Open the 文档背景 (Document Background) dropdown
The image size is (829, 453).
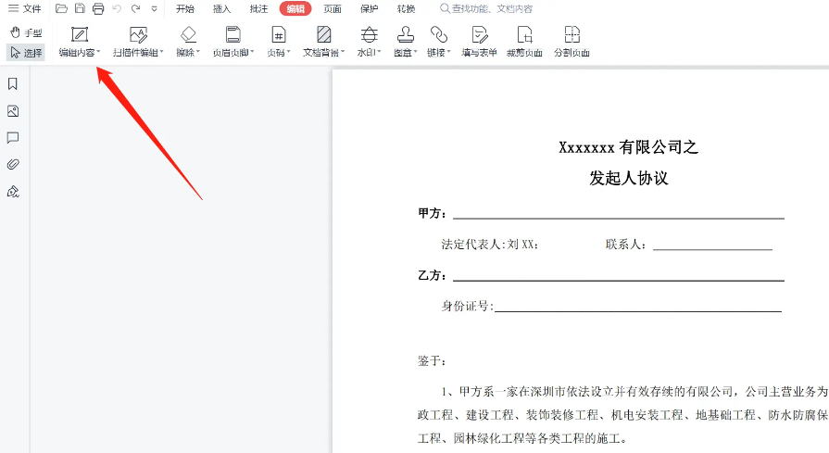point(323,53)
